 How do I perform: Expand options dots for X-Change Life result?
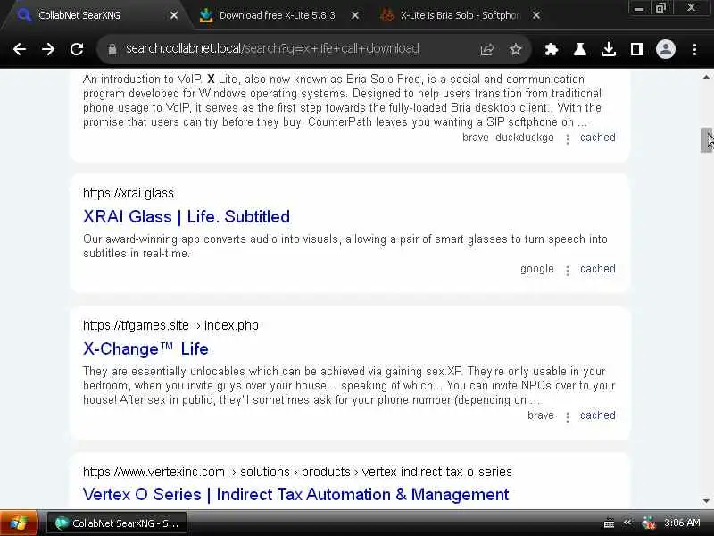(568, 416)
